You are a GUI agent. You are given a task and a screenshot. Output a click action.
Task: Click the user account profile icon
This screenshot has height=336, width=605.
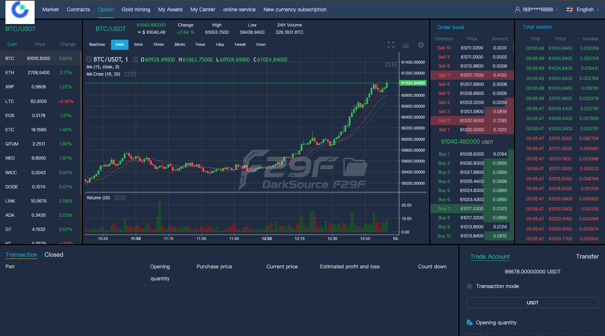(x=517, y=9)
